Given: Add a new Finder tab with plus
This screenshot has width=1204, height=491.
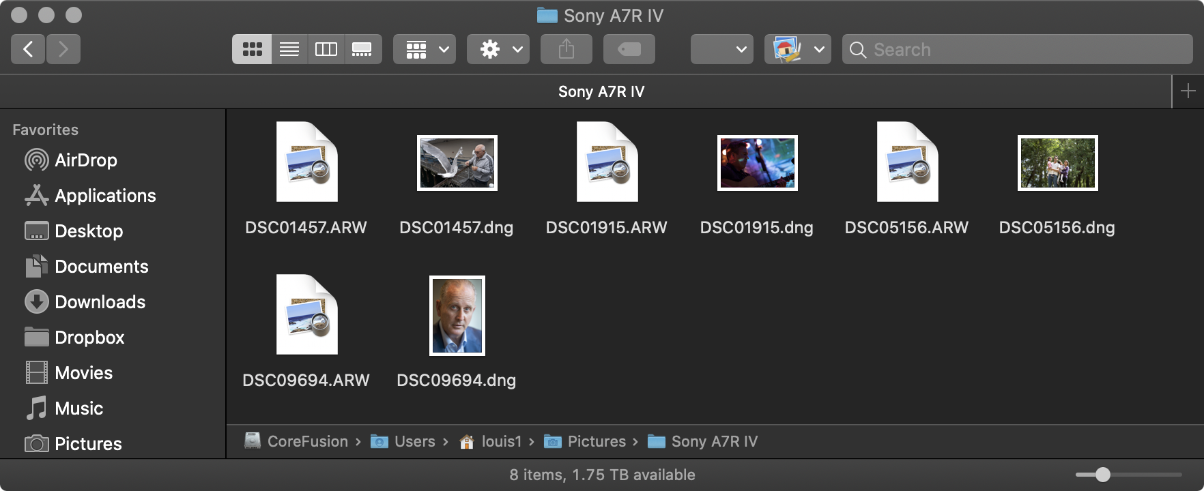Looking at the screenshot, I should (1188, 91).
